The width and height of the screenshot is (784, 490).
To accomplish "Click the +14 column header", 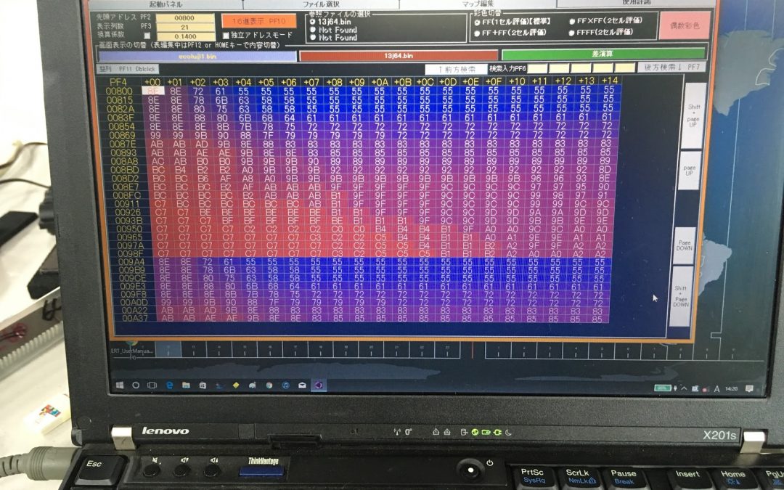I will (x=610, y=81).
